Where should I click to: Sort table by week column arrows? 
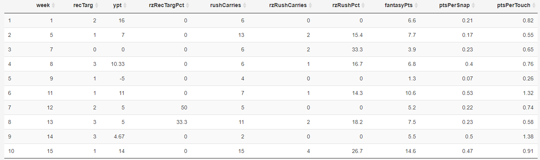53,6
